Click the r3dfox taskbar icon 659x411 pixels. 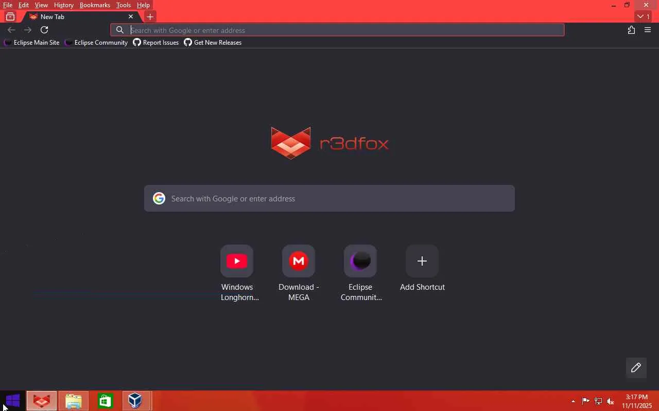pos(41,401)
